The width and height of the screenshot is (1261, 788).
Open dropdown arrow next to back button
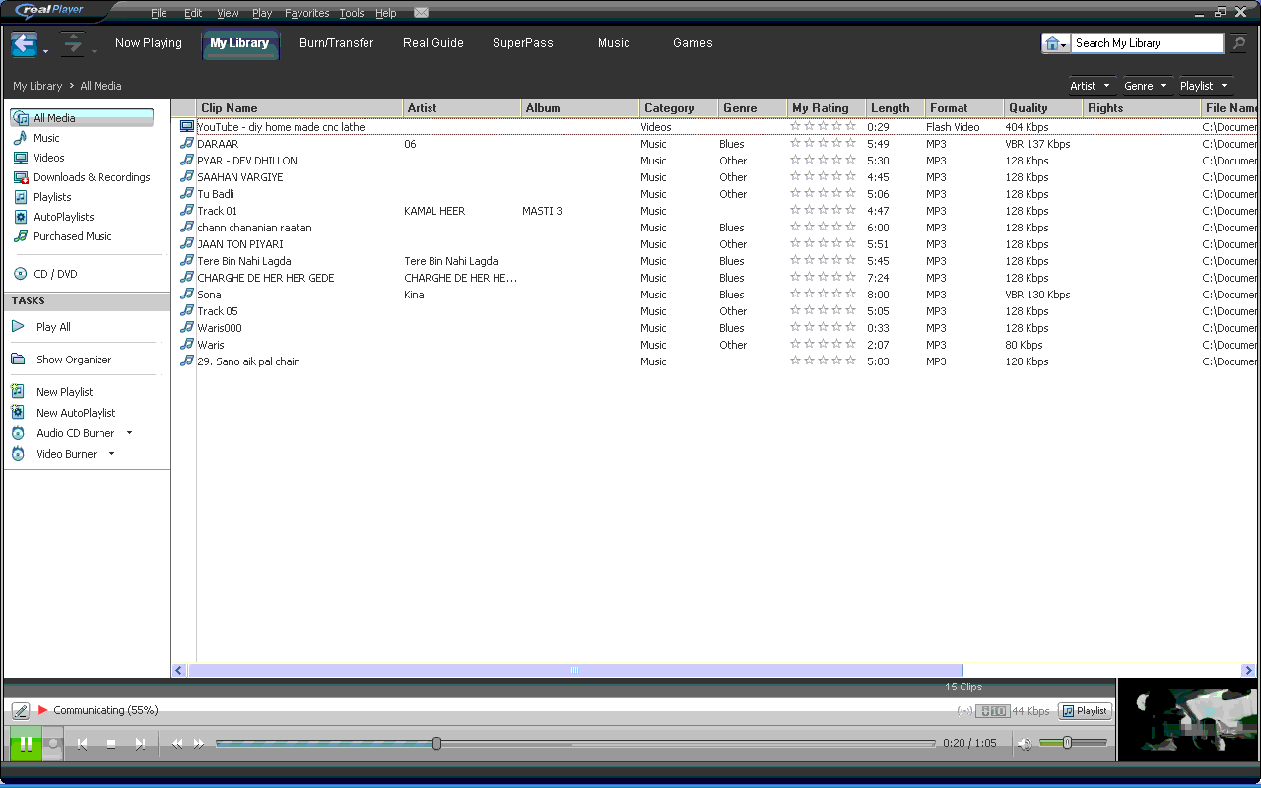(x=45, y=50)
